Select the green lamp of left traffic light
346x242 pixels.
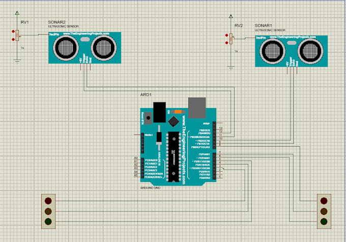[x=48, y=222]
